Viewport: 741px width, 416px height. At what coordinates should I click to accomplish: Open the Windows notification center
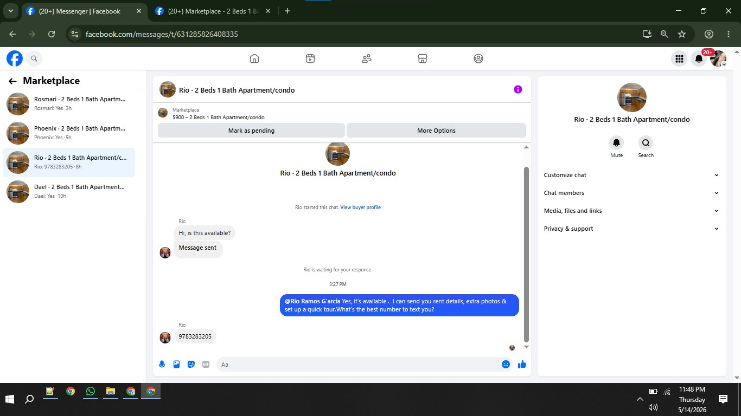tap(723, 399)
